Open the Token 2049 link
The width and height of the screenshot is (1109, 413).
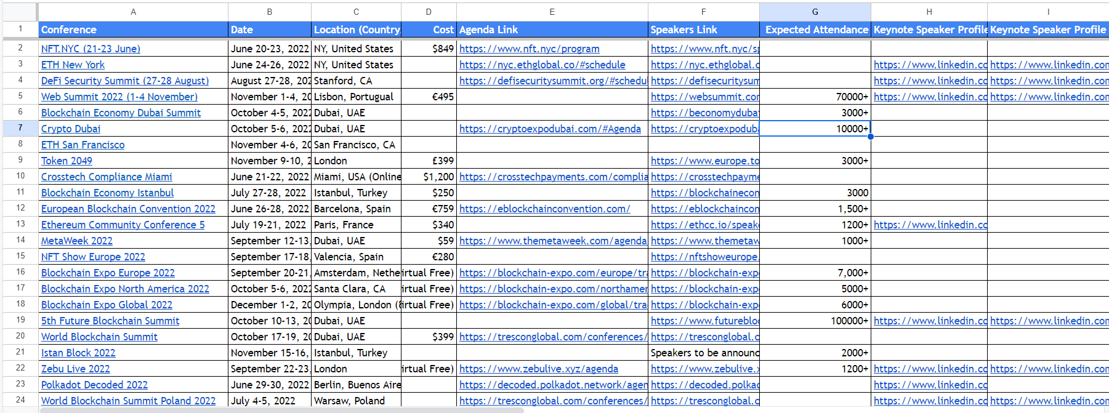click(x=67, y=161)
